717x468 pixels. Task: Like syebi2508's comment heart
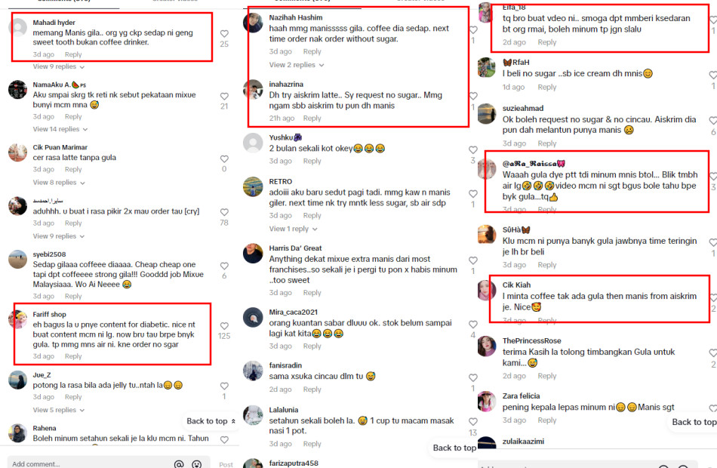(224, 266)
